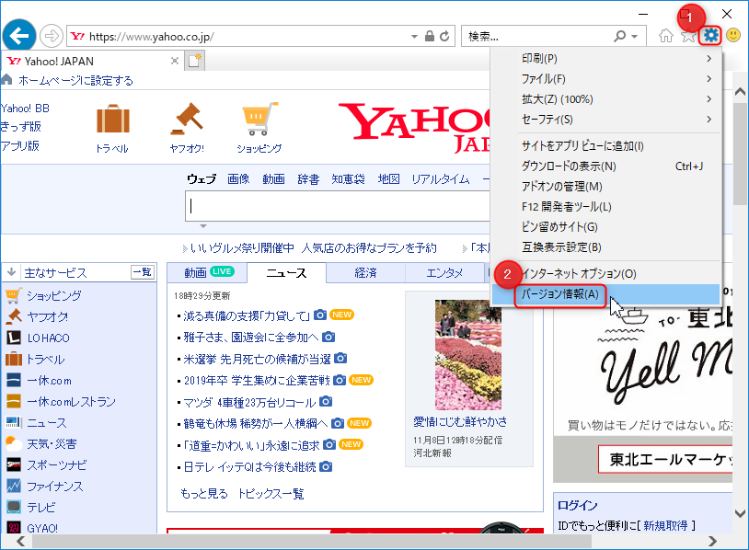The height and width of the screenshot is (550, 749).
Task: Click the 画像 search category link
Action: coord(238,179)
